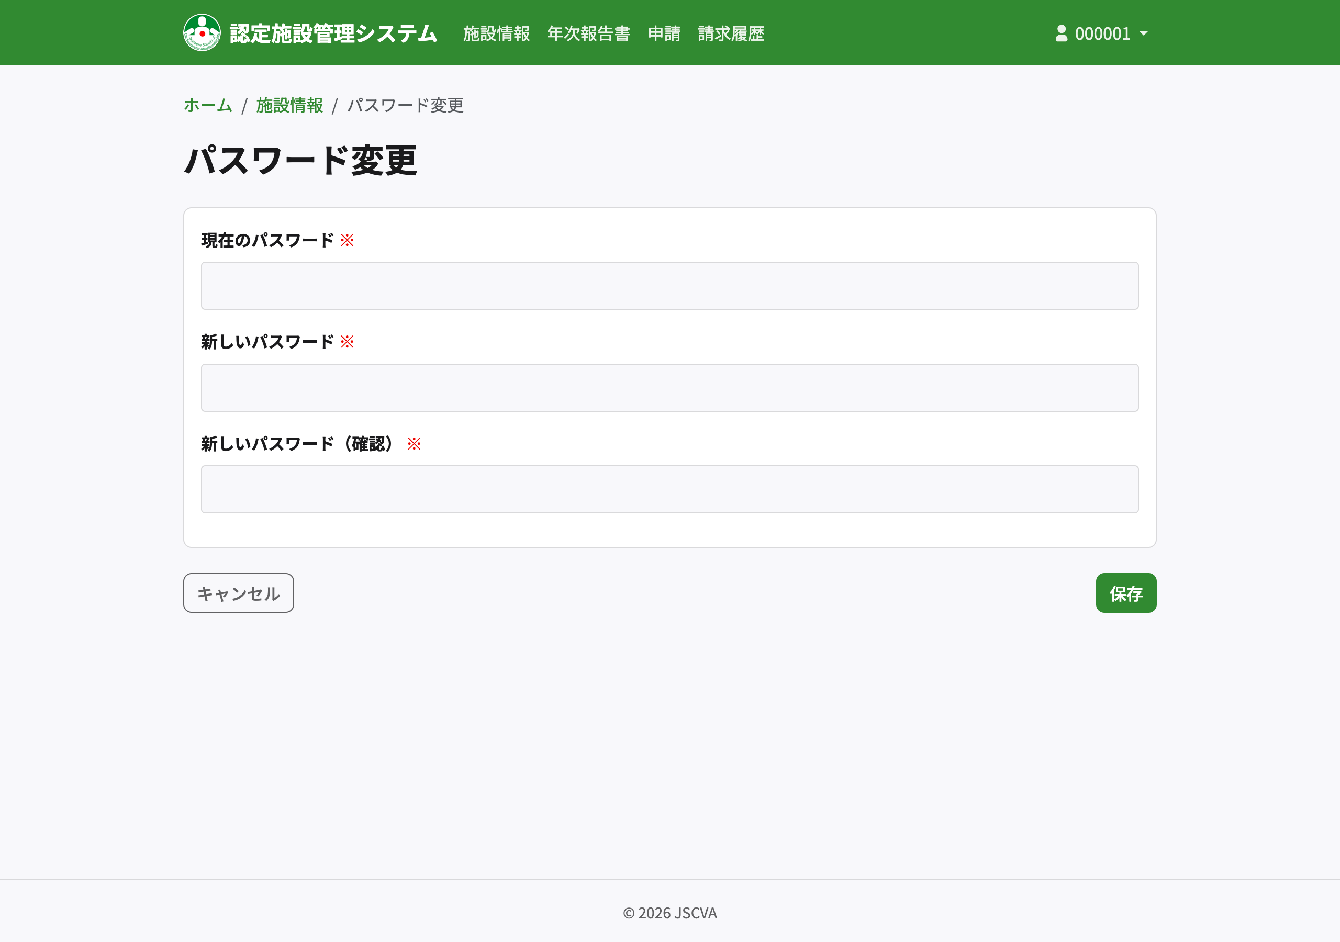Click the red ※ beside 現在のパスワード

[347, 239]
